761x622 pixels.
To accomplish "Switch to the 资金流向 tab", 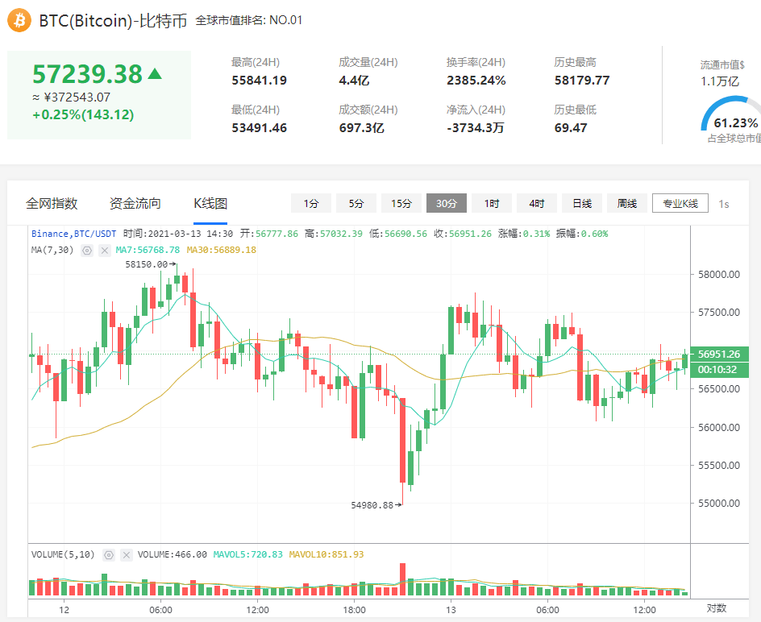I will point(135,203).
